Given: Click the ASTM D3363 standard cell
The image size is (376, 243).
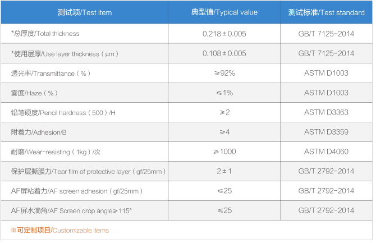Looking at the screenshot, I should pyautogui.click(x=326, y=112).
